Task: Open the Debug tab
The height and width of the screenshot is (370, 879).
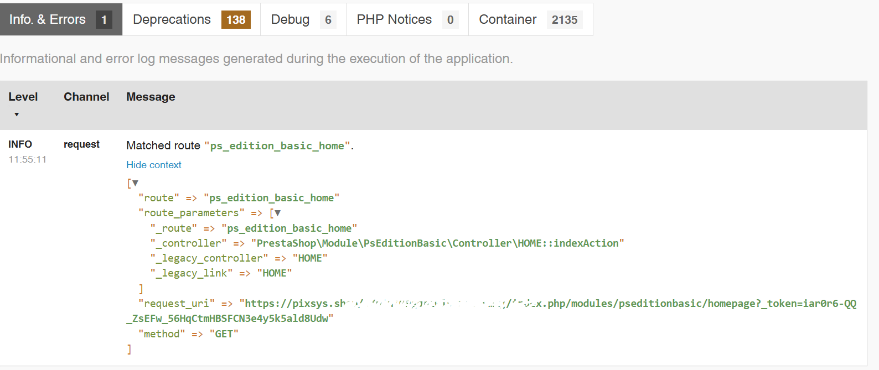Action: click(x=290, y=19)
